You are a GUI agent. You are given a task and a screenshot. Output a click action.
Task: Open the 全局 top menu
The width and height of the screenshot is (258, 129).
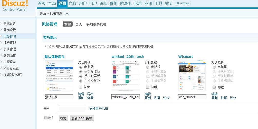point(52,3)
